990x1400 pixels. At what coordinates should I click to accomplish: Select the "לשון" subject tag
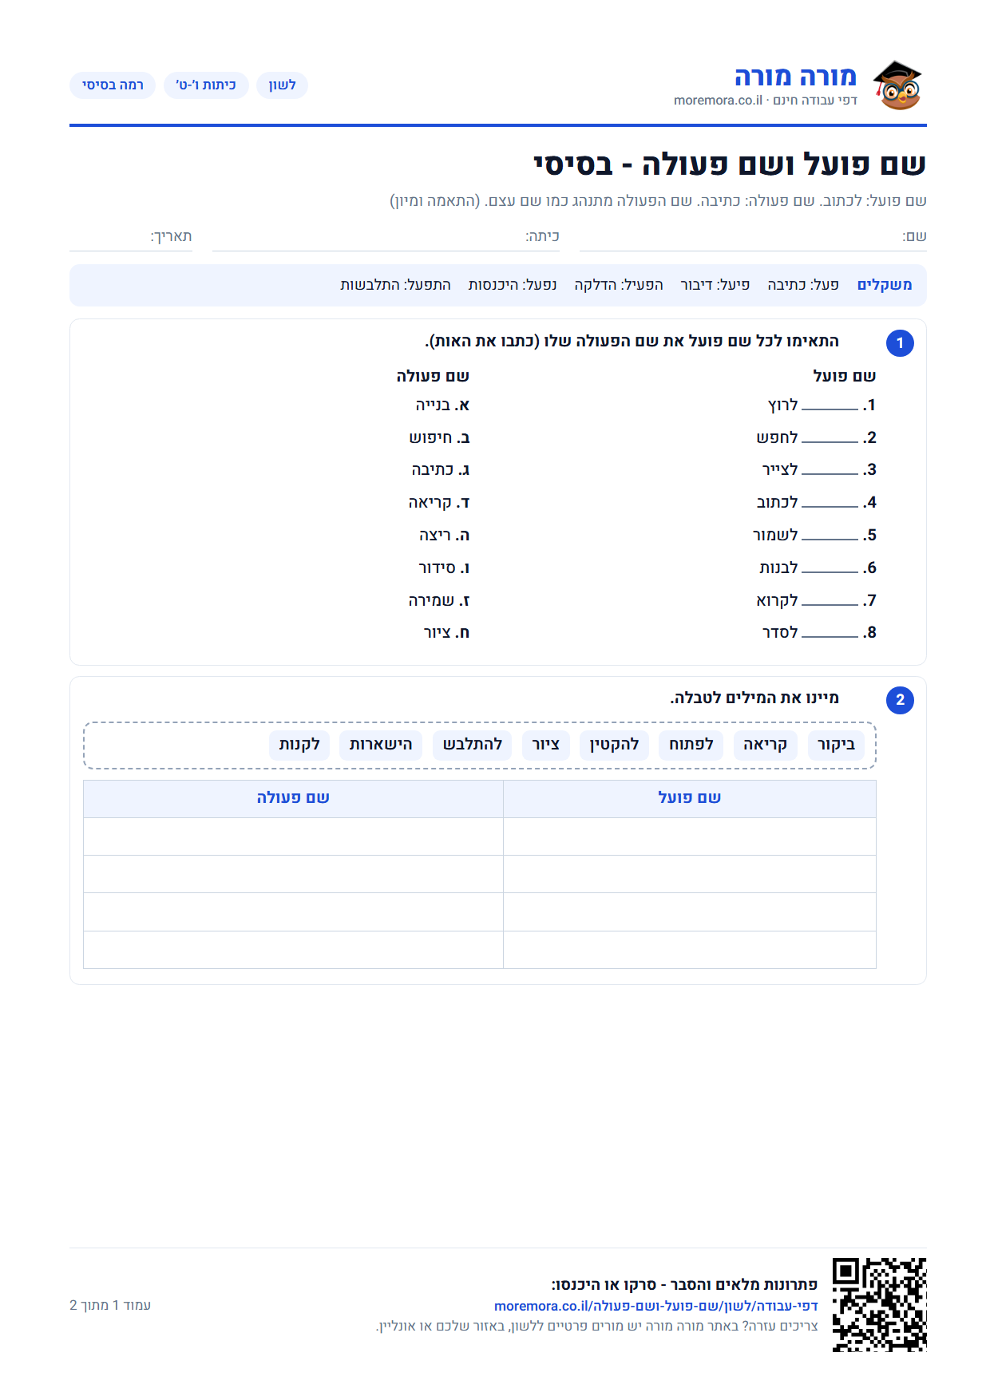[282, 85]
